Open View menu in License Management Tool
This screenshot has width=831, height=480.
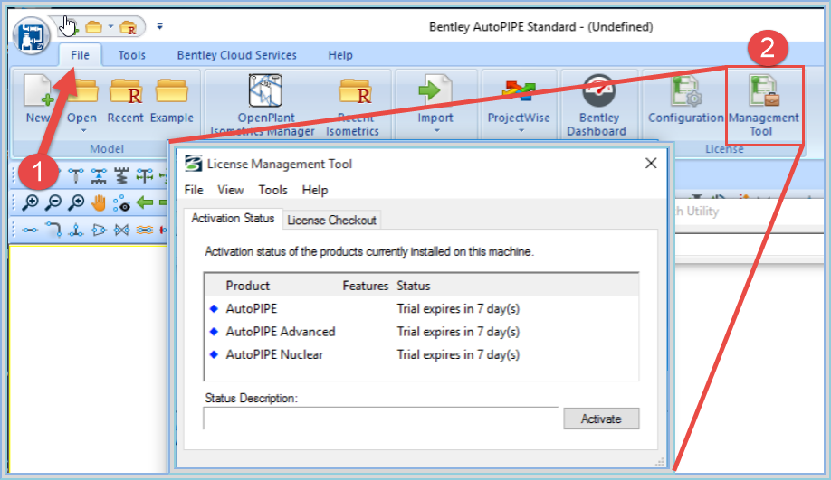pyautogui.click(x=231, y=190)
